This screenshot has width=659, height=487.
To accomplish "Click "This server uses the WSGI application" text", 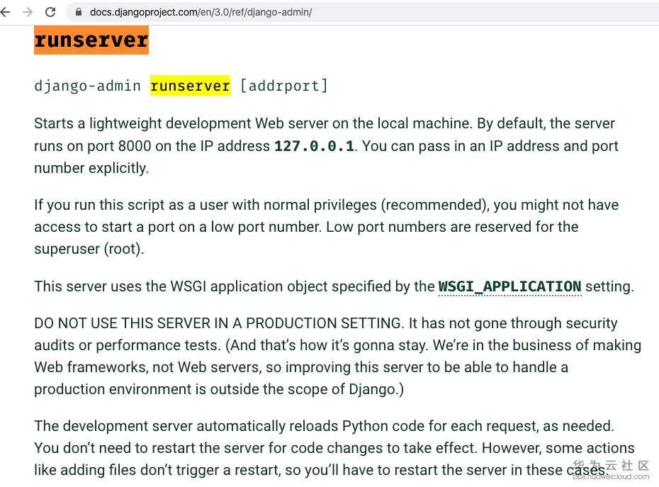I will (120, 286).
